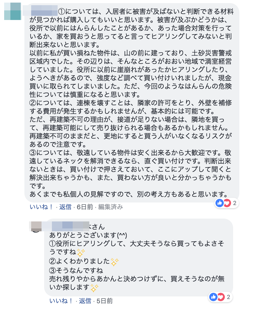Screen dimensions: 257x311
Task: Click いいね！ under the first comment
Action: 42,207
